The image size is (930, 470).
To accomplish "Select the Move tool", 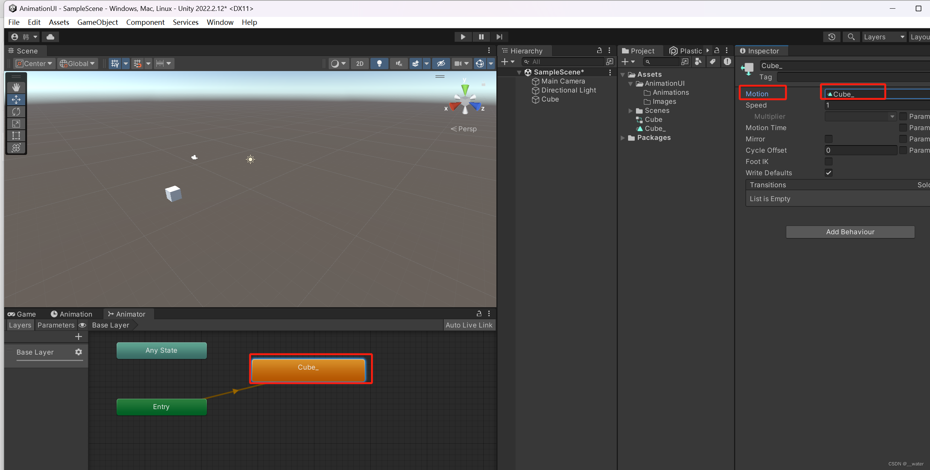I will [x=16, y=100].
